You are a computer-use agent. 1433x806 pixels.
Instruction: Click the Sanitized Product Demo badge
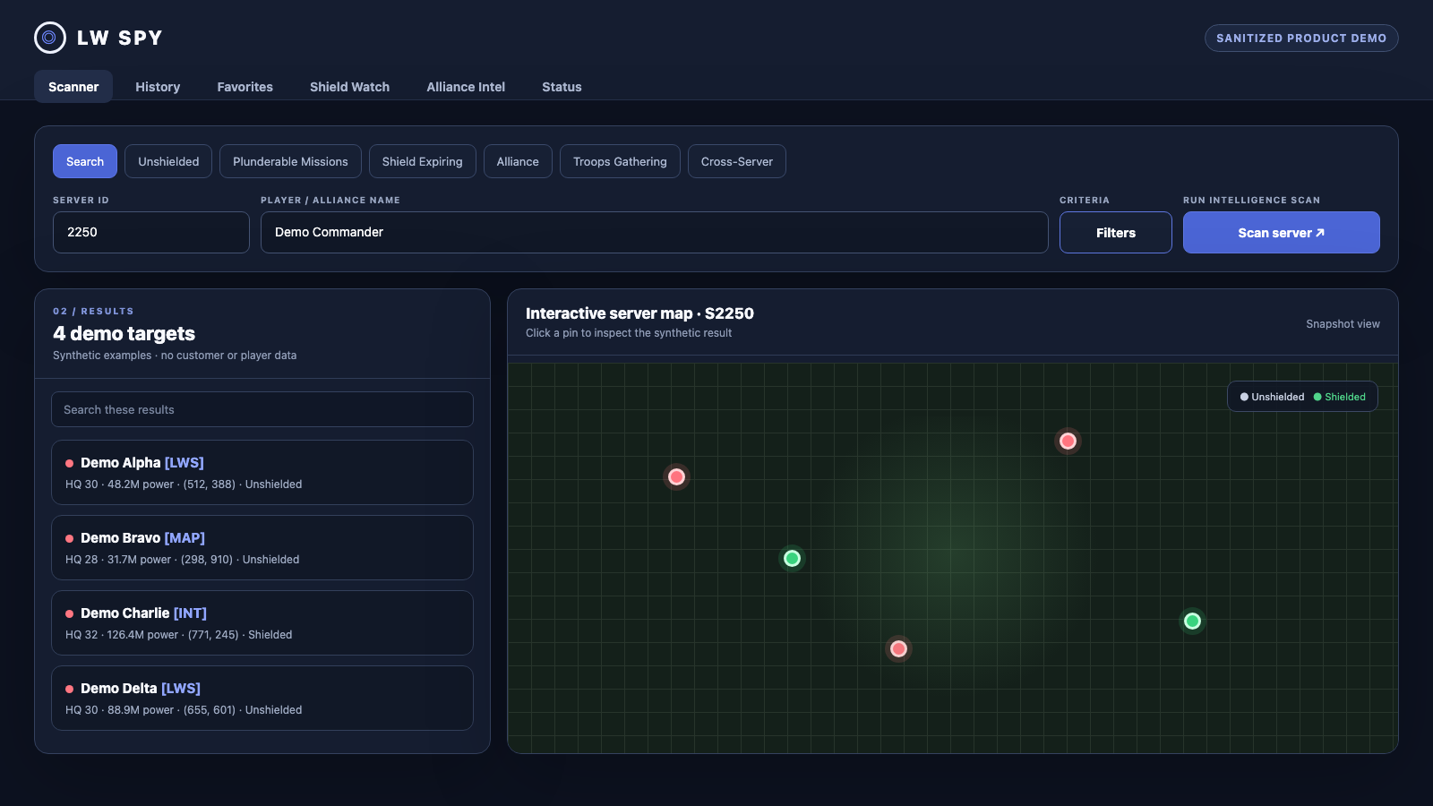pyautogui.click(x=1301, y=38)
